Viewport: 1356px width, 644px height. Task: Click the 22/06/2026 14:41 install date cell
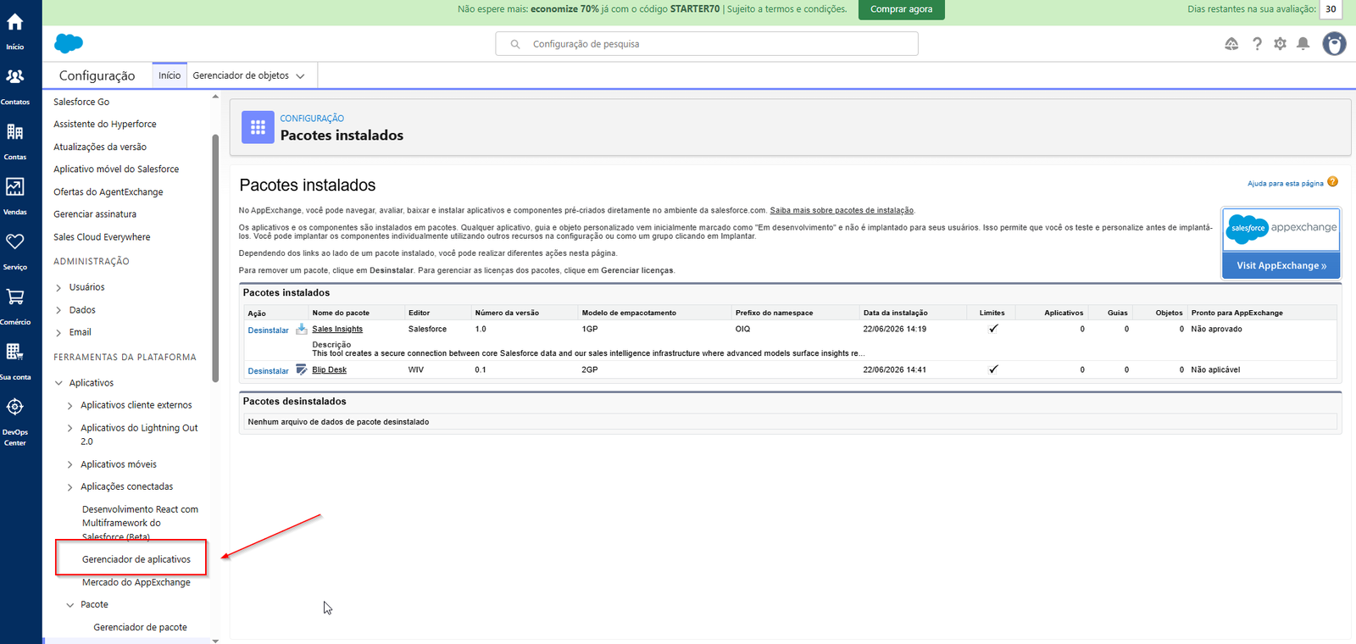point(894,369)
